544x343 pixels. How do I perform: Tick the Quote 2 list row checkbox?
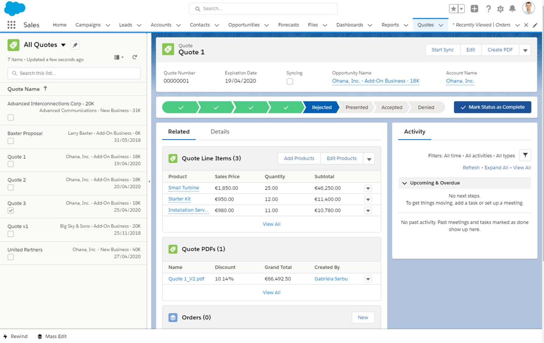point(11,187)
